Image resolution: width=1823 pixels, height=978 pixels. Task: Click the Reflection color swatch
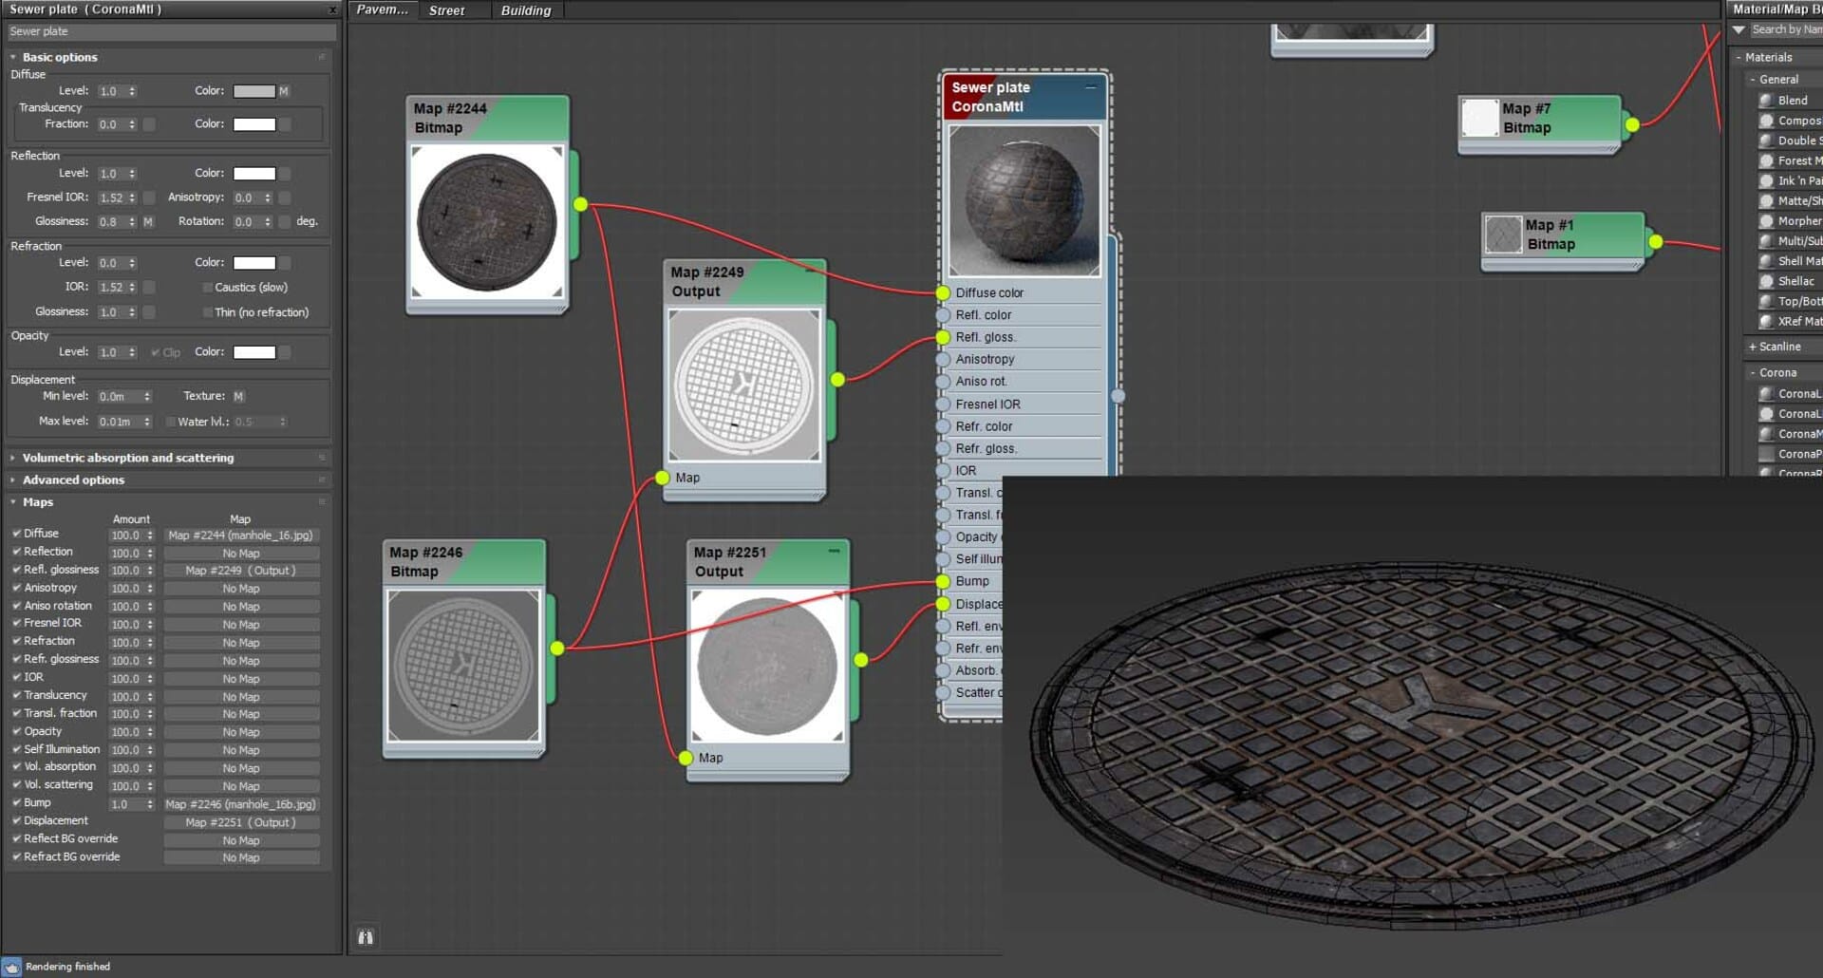tap(254, 174)
